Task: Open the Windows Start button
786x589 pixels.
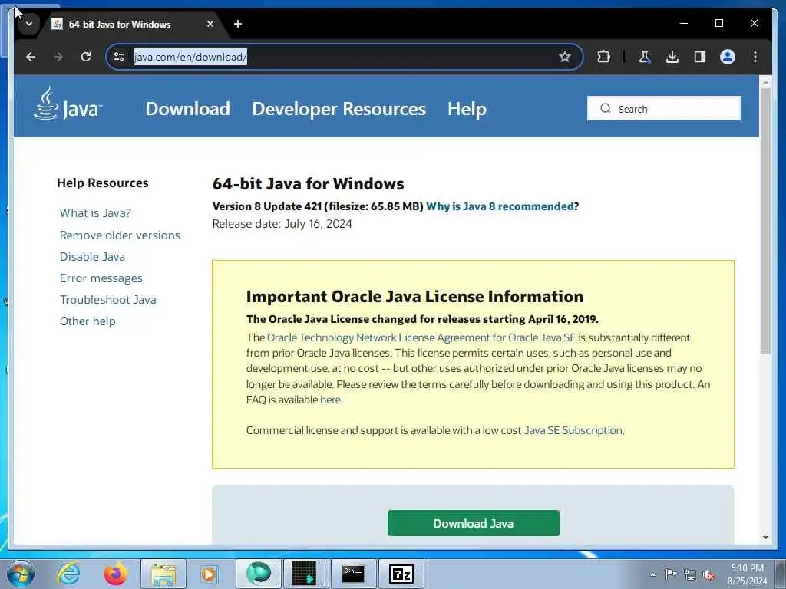Action: click(20, 574)
